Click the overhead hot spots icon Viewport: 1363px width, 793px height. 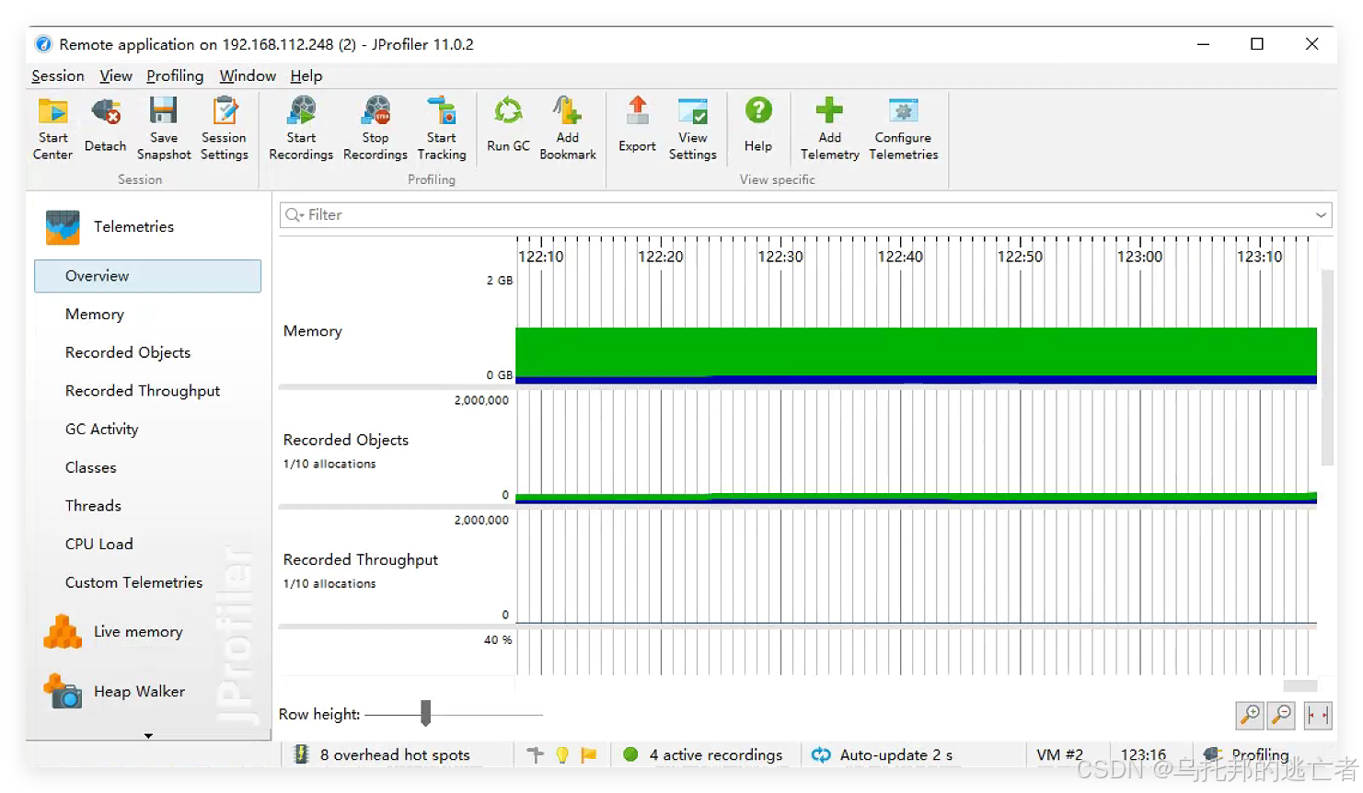(301, 754)
